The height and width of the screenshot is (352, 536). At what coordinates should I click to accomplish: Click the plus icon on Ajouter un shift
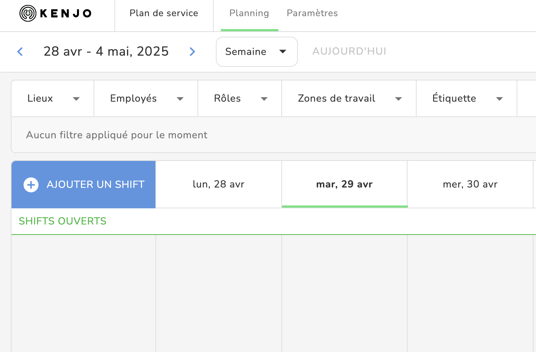[31, 185]
